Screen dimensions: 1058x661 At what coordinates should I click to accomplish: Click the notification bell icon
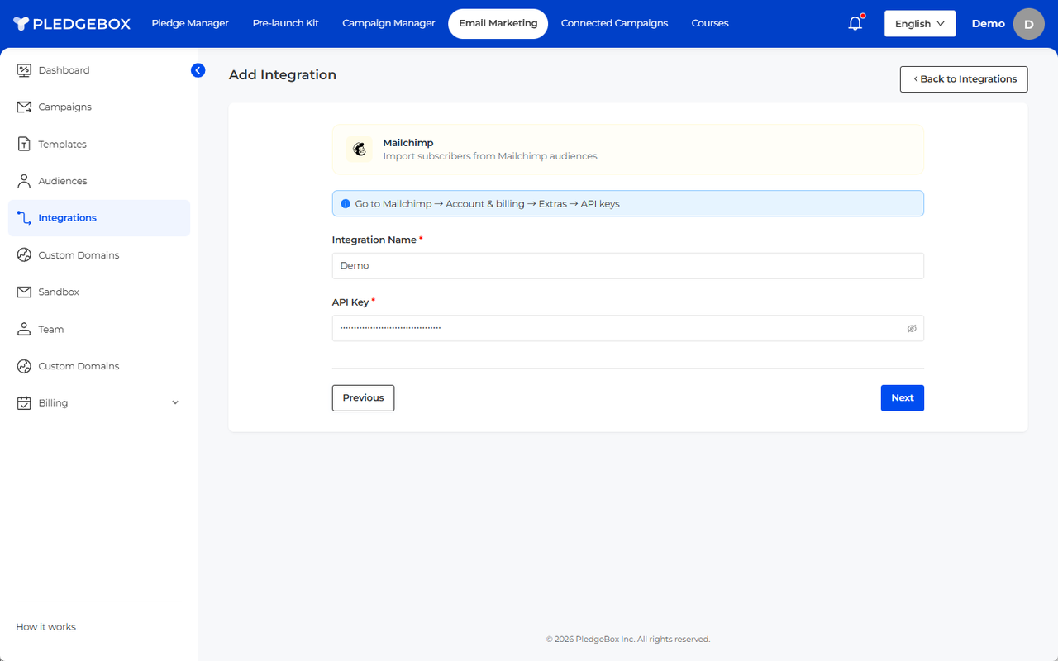pyautogui.click(x=855, y=23)
